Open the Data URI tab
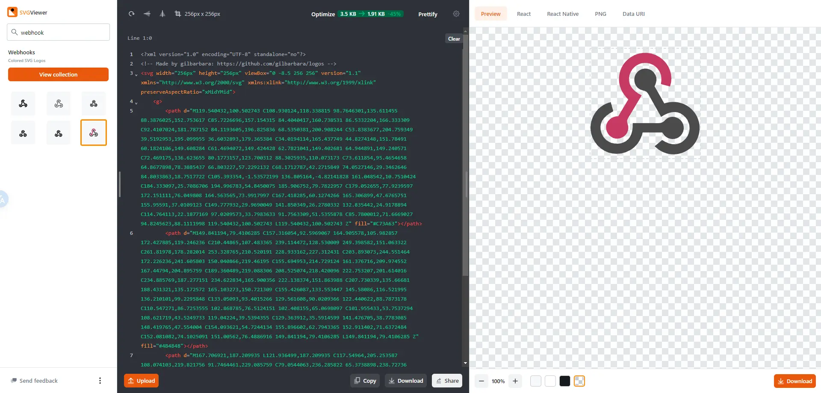The image size is (821, 393). tap(633, 14)
